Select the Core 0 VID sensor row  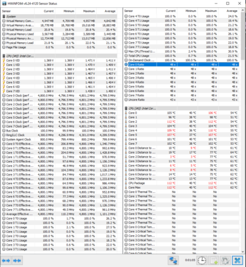click(59, 61)
